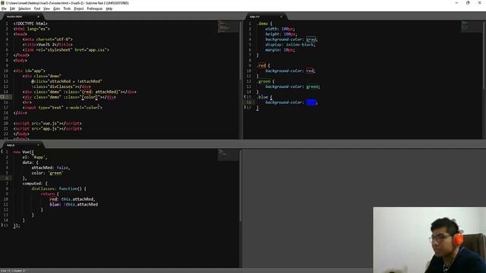486x273 pixels.
Task: Click the .red selector in CSS
Action: click(x=261, y=66)
